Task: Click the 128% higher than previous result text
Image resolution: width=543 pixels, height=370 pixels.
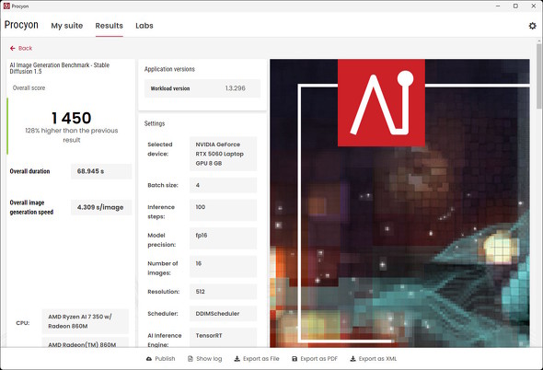Action: pos(72,135)
